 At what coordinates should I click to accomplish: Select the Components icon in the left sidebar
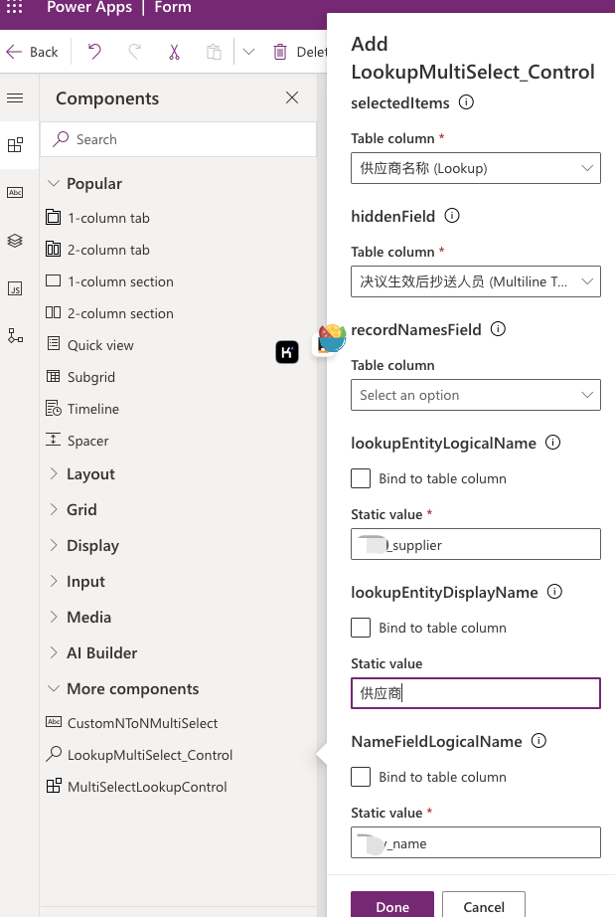[15, 143]
